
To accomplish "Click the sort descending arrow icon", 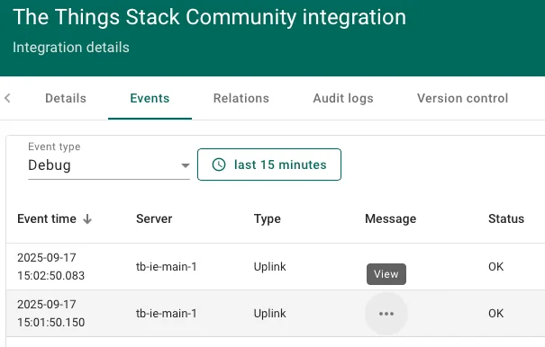I will 87,219.
